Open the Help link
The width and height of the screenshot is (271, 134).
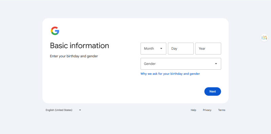[193, 110]
